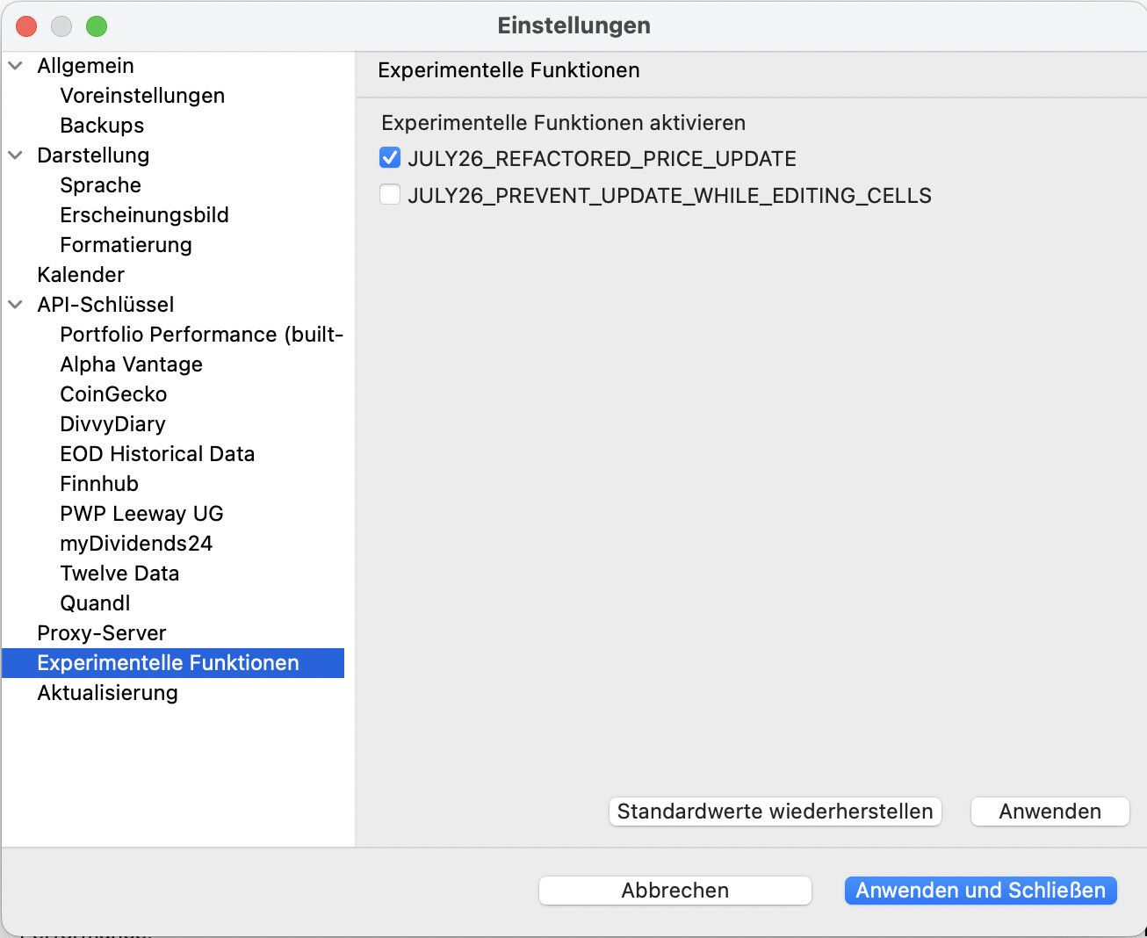1147x938 pixels.
Task: Select Kalender in the settings tree
Action: pyautogui.click(x=81, y=275)
